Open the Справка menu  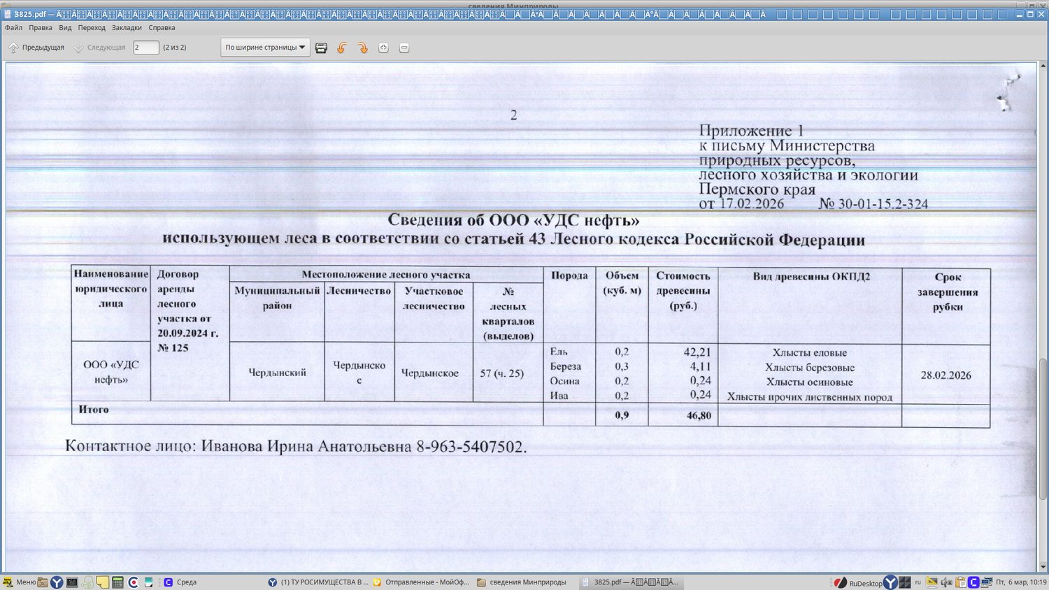162,28
